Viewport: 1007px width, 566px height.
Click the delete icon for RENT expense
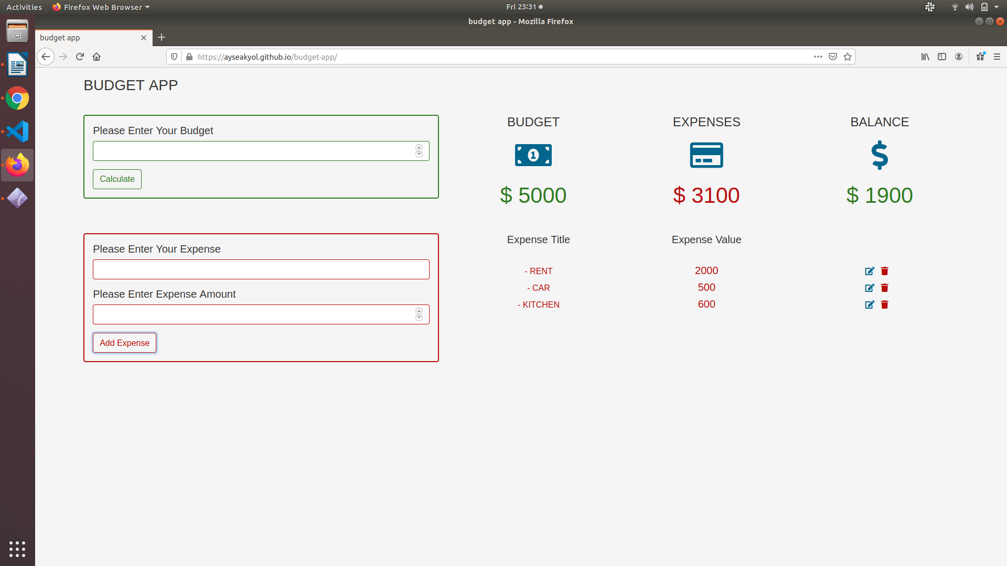pyautogui.click(x=884, y=270)
